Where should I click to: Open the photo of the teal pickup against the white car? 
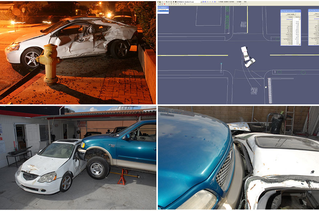pos(78,158)
